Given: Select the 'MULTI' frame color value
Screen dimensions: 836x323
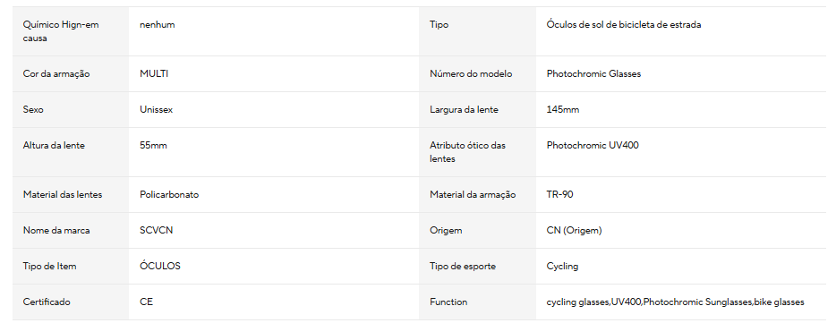Looking at the screenshot, I should 154,74.
